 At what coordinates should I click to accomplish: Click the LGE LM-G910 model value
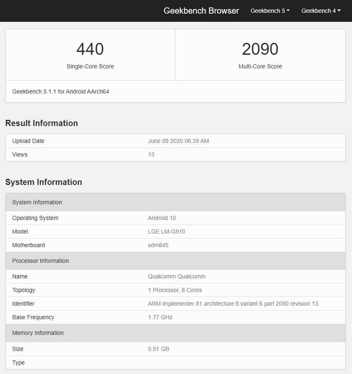(166, 231)
